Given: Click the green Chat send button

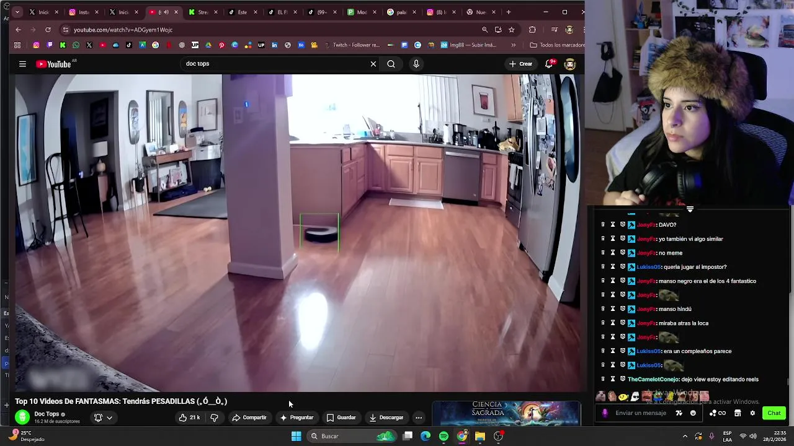Looking at the screenshot, I should (774, 413).
